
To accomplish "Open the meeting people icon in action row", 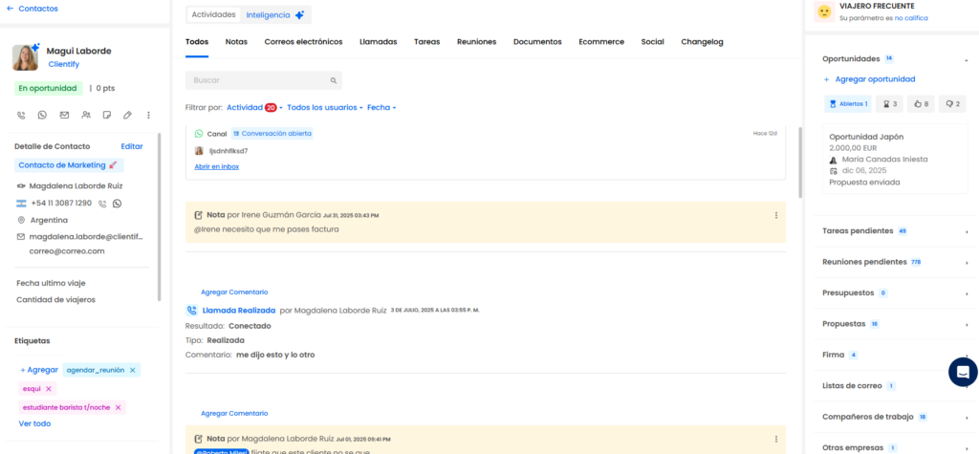I will click(x=85, y=115).
